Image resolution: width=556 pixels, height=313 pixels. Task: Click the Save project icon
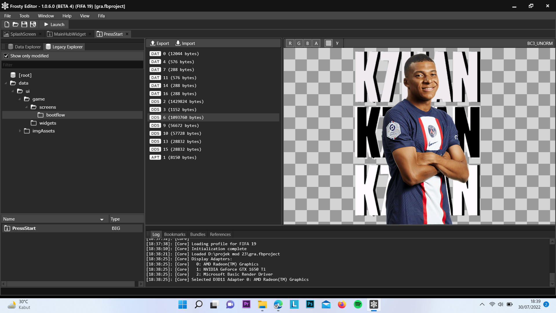click(x=24, y=25)
